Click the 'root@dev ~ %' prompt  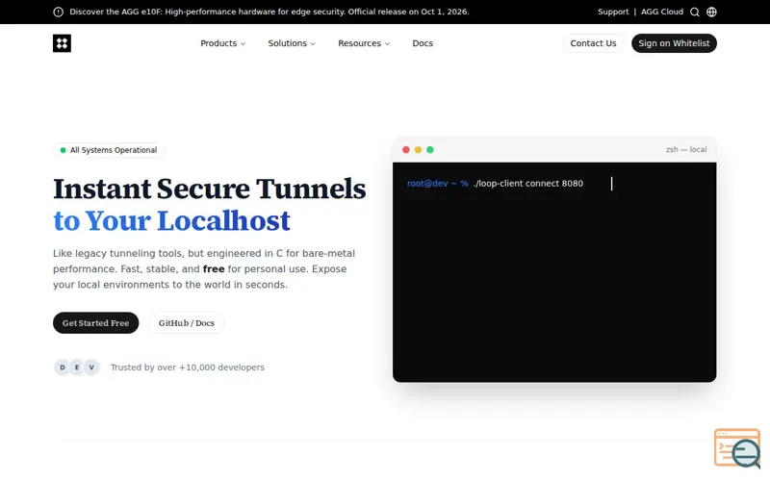[x=438, y=184]
